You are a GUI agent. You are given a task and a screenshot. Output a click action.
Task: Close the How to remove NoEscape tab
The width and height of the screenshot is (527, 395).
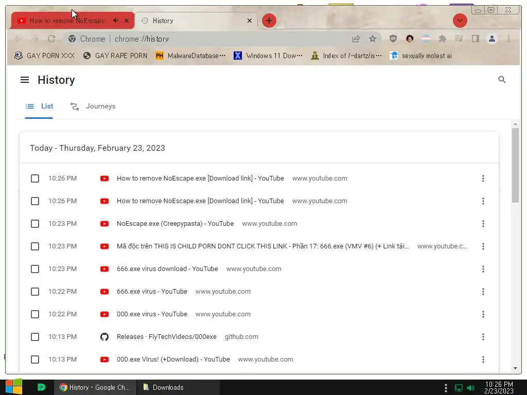127,21
